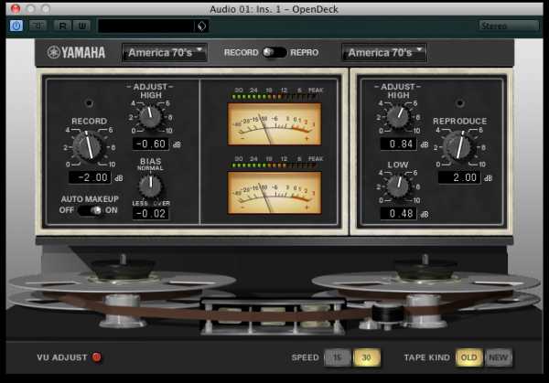Click the Write automation W button
The image size is (549, 383).
82,26
